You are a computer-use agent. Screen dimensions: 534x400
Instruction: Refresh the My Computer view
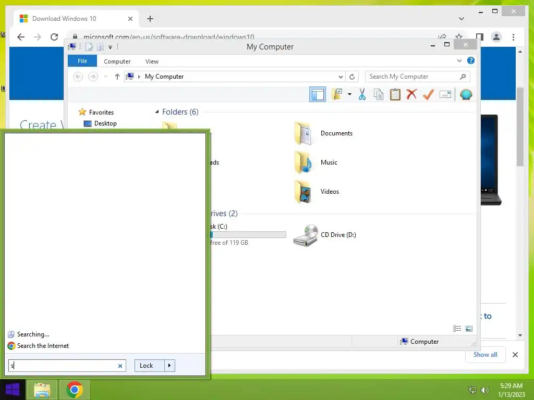(x=352, y=77)
